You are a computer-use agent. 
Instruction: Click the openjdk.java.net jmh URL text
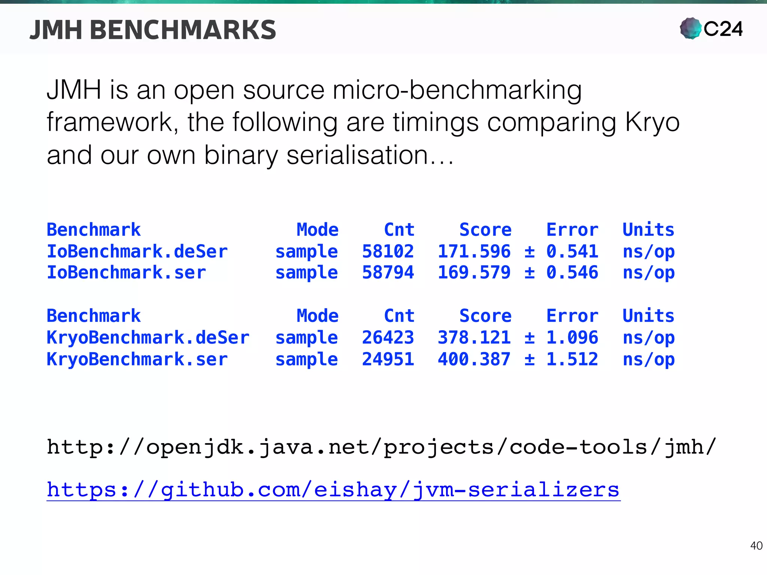381,448
